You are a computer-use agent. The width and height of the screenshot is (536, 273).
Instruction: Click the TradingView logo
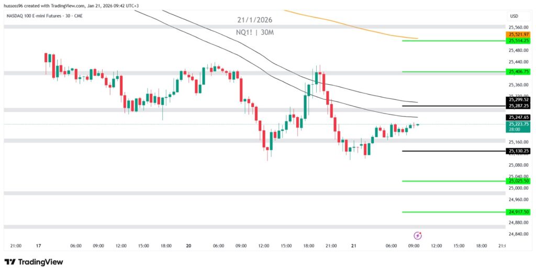pos(33,261)
